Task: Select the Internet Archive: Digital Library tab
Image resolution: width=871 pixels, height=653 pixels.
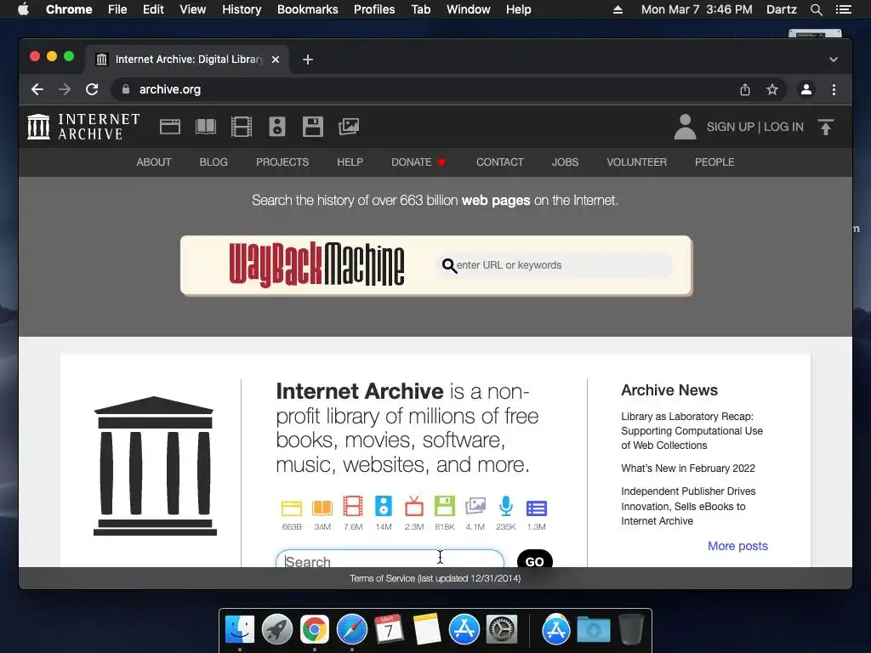Action: [186, 60]
